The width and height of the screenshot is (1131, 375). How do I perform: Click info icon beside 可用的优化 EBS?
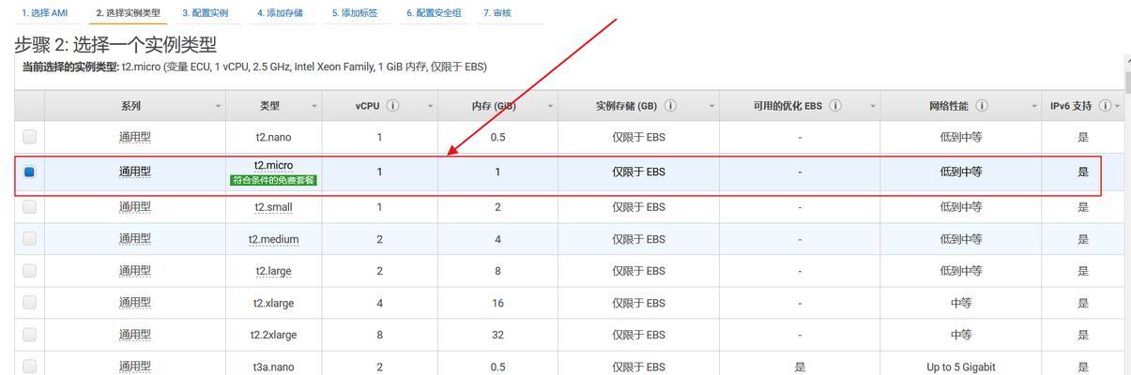click(835, 106)
